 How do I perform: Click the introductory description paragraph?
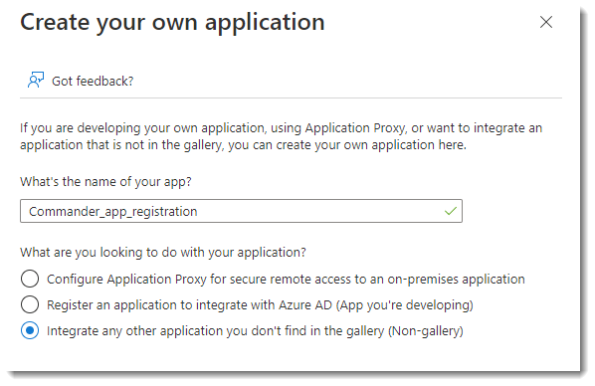pos(282,136)
